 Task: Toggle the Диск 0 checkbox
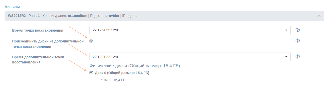coord(91,73)
